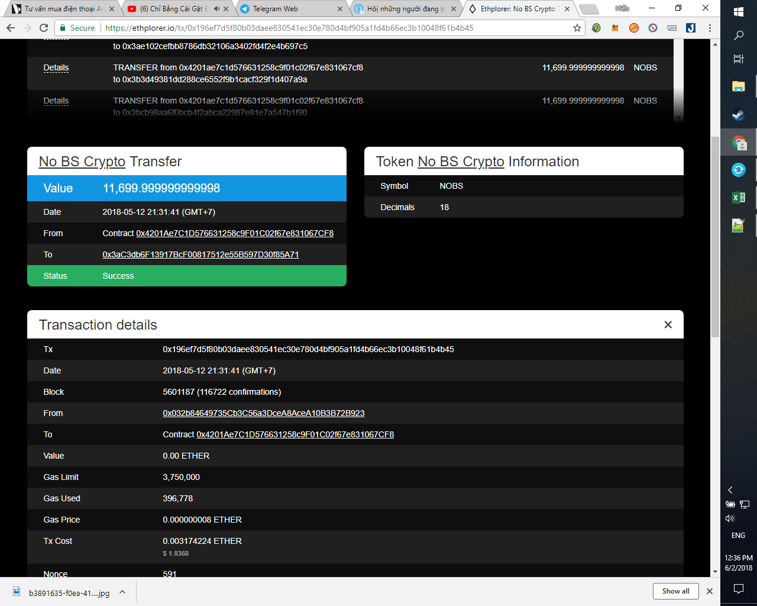Open the blue circular-arrows app on the taskbar
Image resolution: width=757 pixels, height=606 pixels.
click(x=739, y=170)
